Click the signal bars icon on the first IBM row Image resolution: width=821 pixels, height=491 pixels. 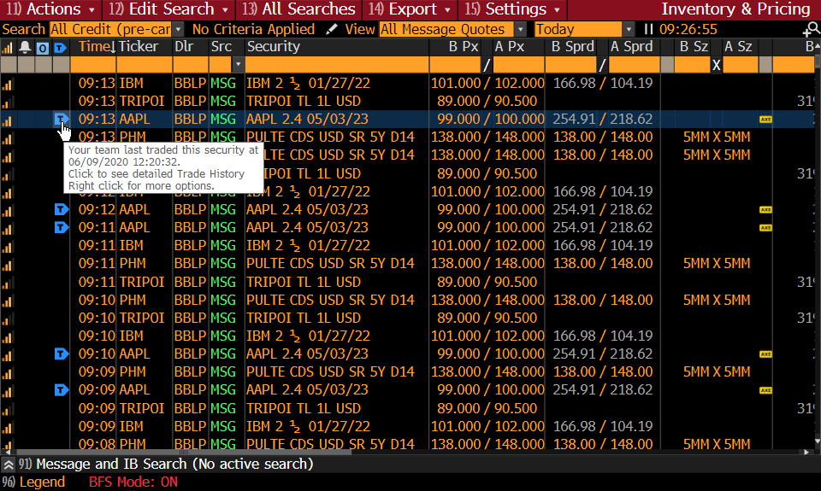[9, 84]
